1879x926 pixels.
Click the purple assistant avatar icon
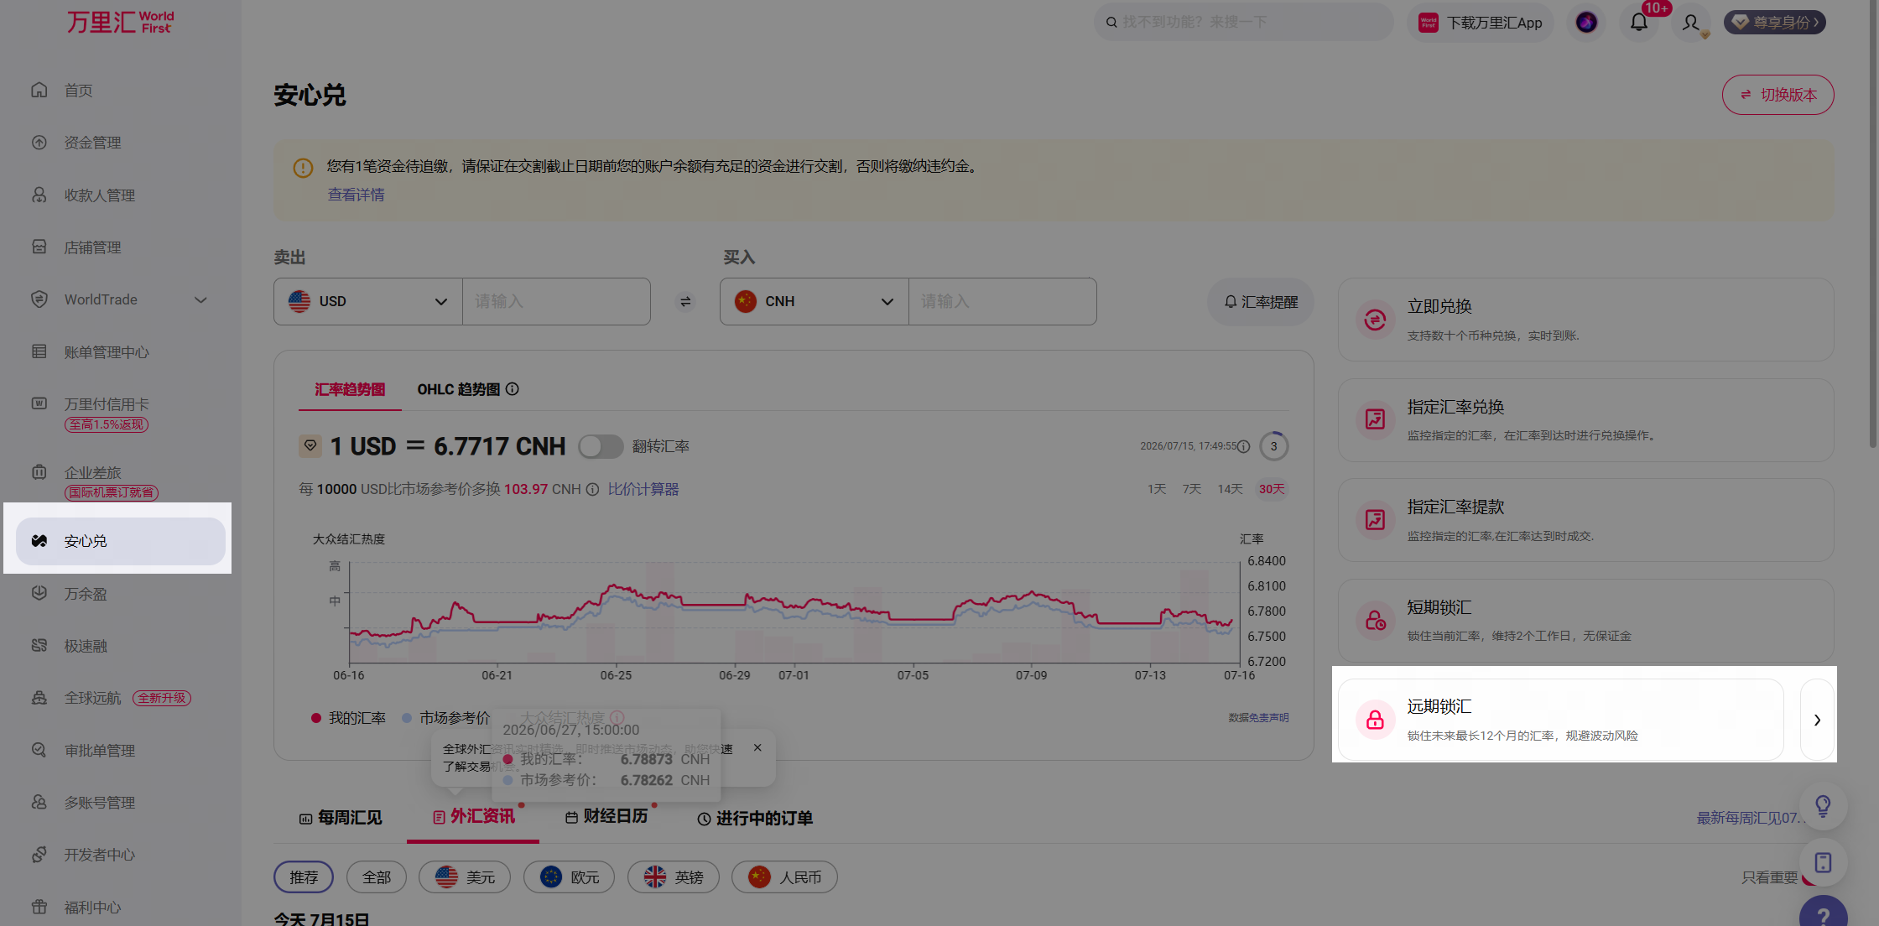pos(1586,23)
